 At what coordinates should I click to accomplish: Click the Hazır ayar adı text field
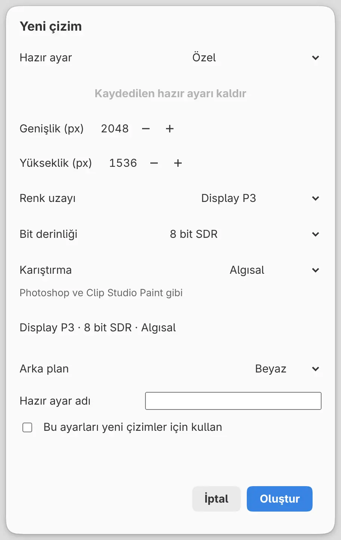233,401
